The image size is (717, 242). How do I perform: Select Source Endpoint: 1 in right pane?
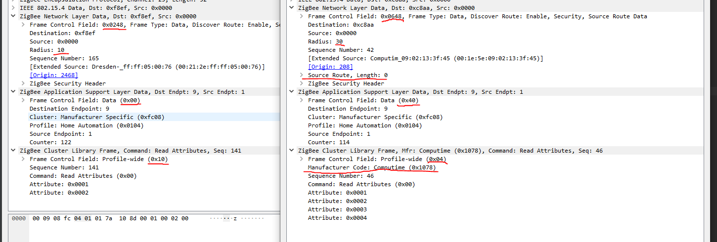[339, 134]
